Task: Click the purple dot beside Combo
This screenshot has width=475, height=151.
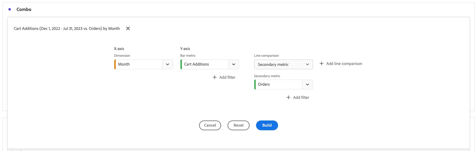Action: 10,9
